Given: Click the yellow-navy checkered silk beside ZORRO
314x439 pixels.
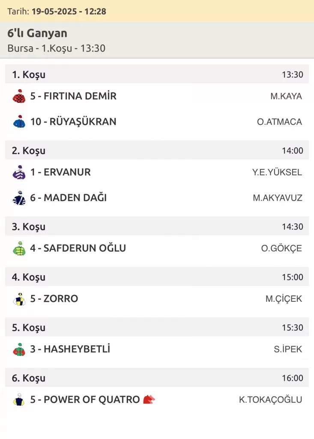Looking at the screenshot, I should (19, 299).
